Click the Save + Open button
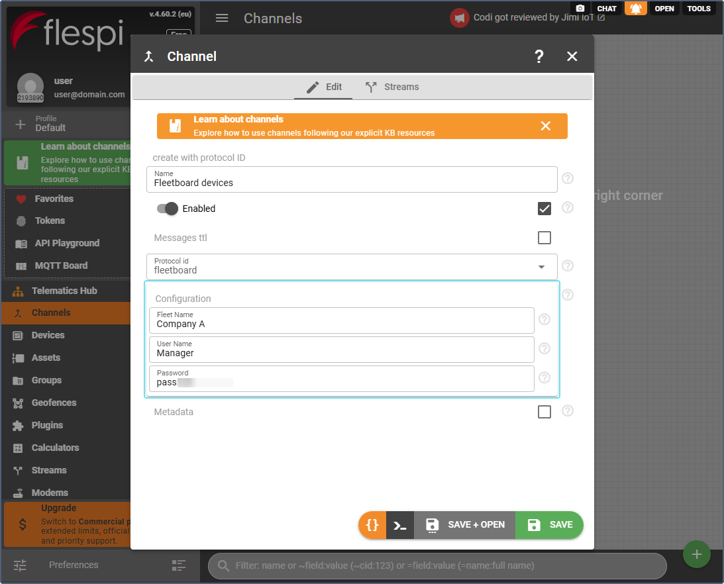This screenshot has width=724, height=584. (464, 525)
